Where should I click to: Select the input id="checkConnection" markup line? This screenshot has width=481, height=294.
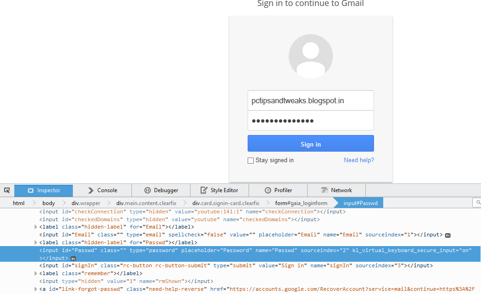click(192, 212)
